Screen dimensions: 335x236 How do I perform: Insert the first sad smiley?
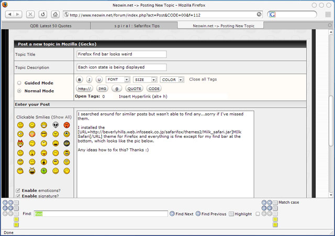[x=20, y=125]
